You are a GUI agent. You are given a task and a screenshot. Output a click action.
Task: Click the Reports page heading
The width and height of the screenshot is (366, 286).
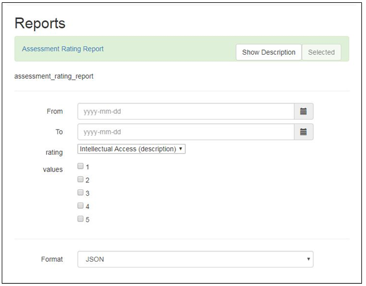click(40, 24)
